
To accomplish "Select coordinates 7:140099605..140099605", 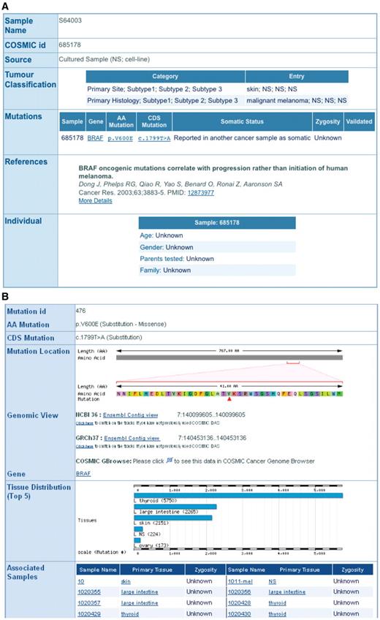I will 211,415.
